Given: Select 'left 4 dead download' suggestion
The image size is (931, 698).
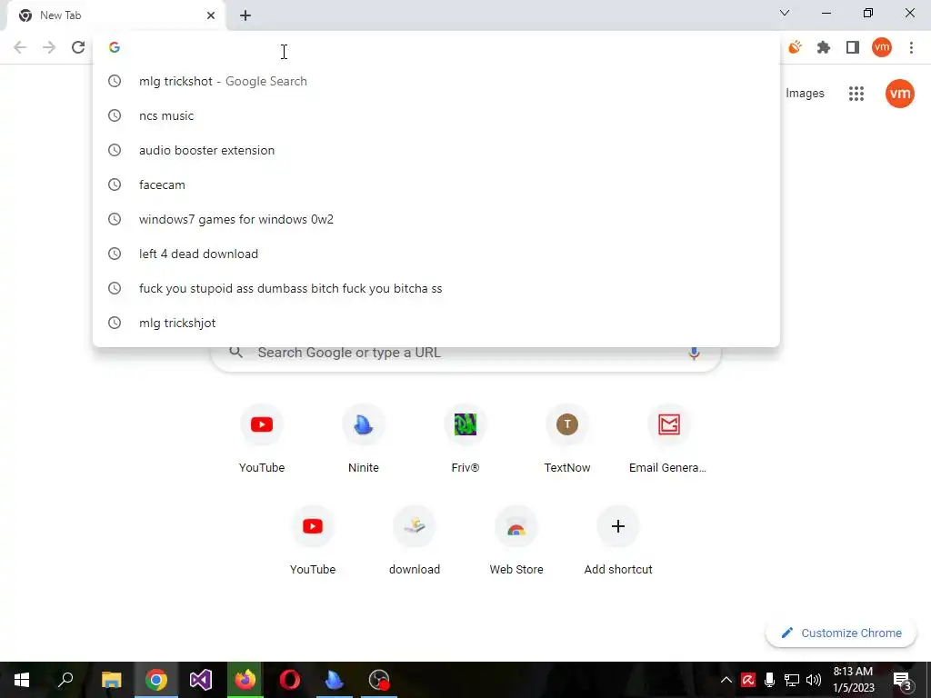Looking at the screenshot, I should (436, 254).
